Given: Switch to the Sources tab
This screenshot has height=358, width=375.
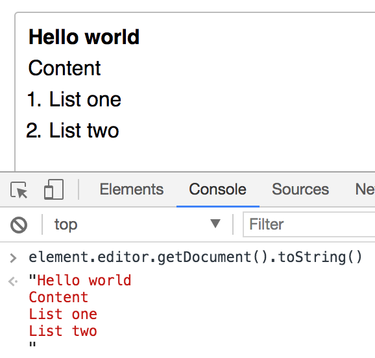Looking at the screenshot, I should [300, 189].
